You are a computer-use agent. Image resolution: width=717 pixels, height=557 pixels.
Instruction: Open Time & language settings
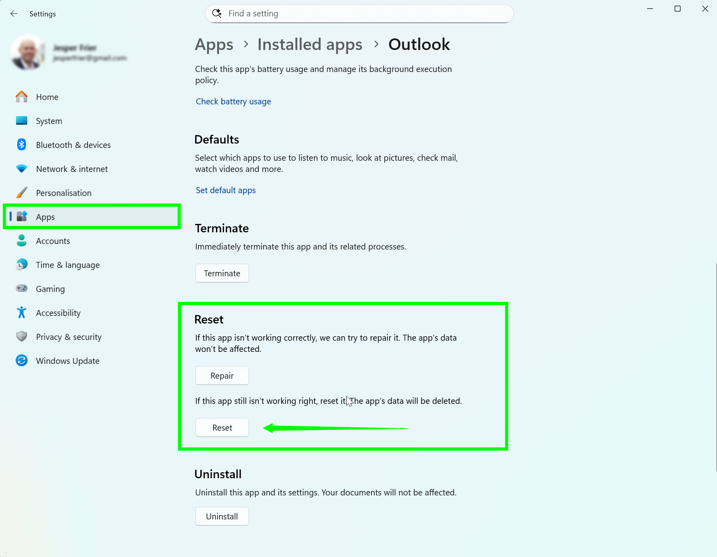92,265
